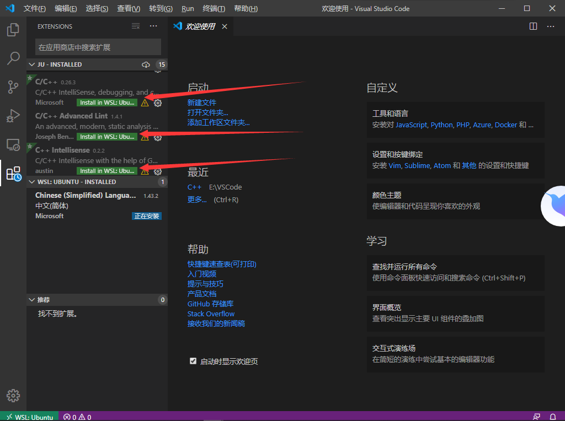565x421 pixels.
Task: Collapse the 推荐 section
Action: point(31,300)
